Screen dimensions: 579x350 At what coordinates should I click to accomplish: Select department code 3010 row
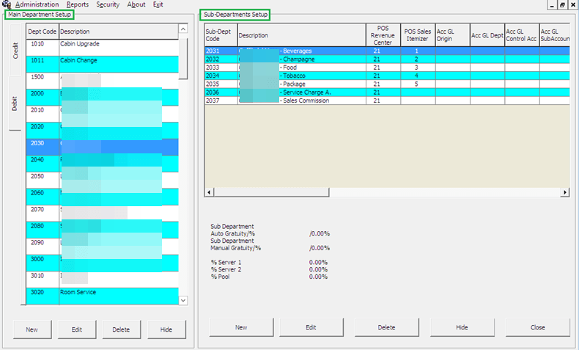pos(103,280)
